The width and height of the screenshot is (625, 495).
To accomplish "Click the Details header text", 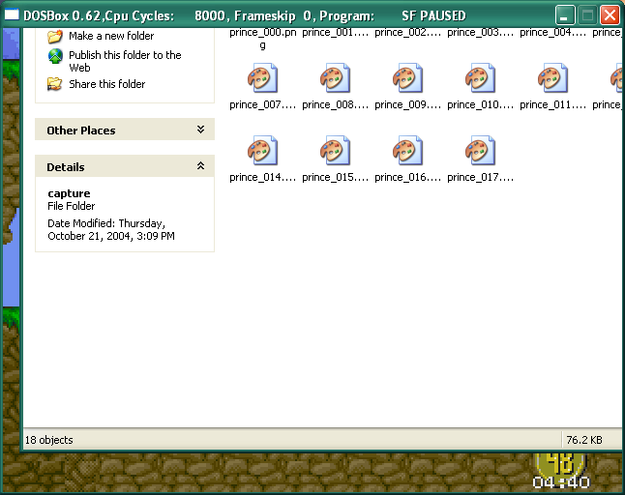I will pyautogui.click(x=66, y=167).
